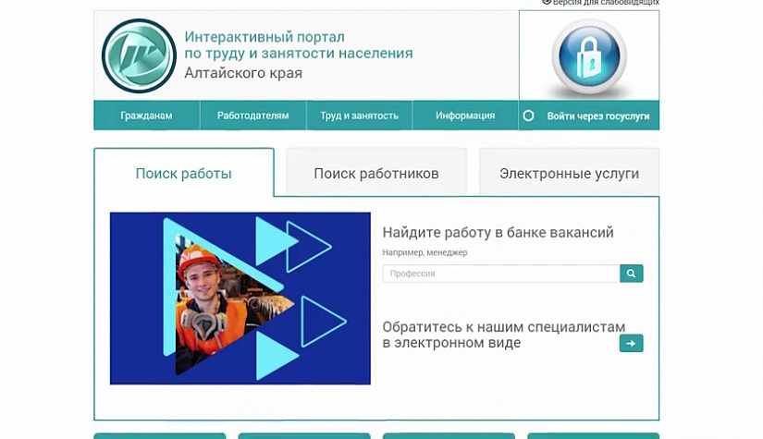Open the Версия для слабовидящих link
Screen dimensions: 763x439
click(606, 3)
